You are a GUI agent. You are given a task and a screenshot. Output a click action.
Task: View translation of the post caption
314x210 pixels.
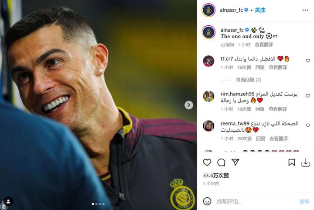[x=264, y=44]
